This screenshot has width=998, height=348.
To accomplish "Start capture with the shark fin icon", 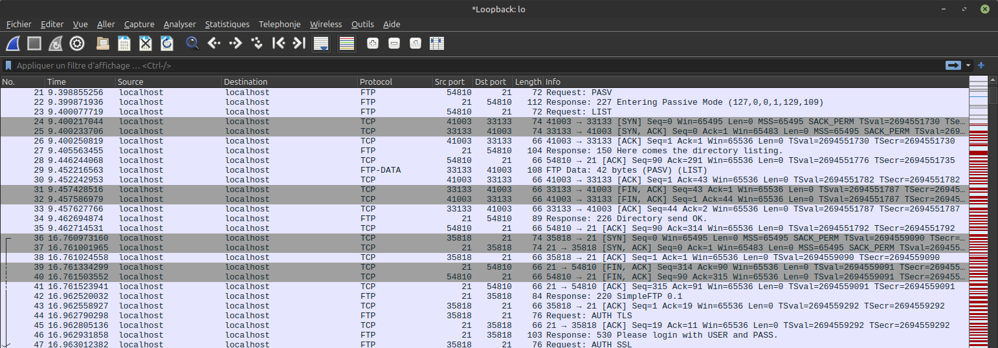I will click(x=13, y=43).
